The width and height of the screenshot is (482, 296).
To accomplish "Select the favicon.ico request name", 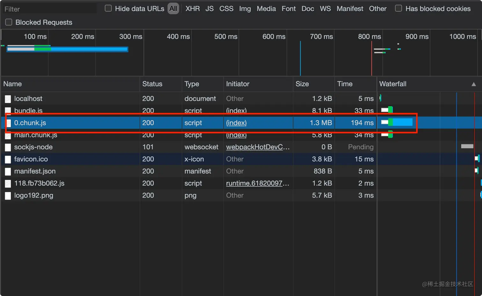I will (x=31, y=159).
